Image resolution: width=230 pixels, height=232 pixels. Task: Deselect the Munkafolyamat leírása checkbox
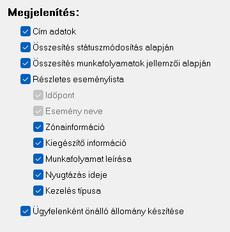[38, 159]
